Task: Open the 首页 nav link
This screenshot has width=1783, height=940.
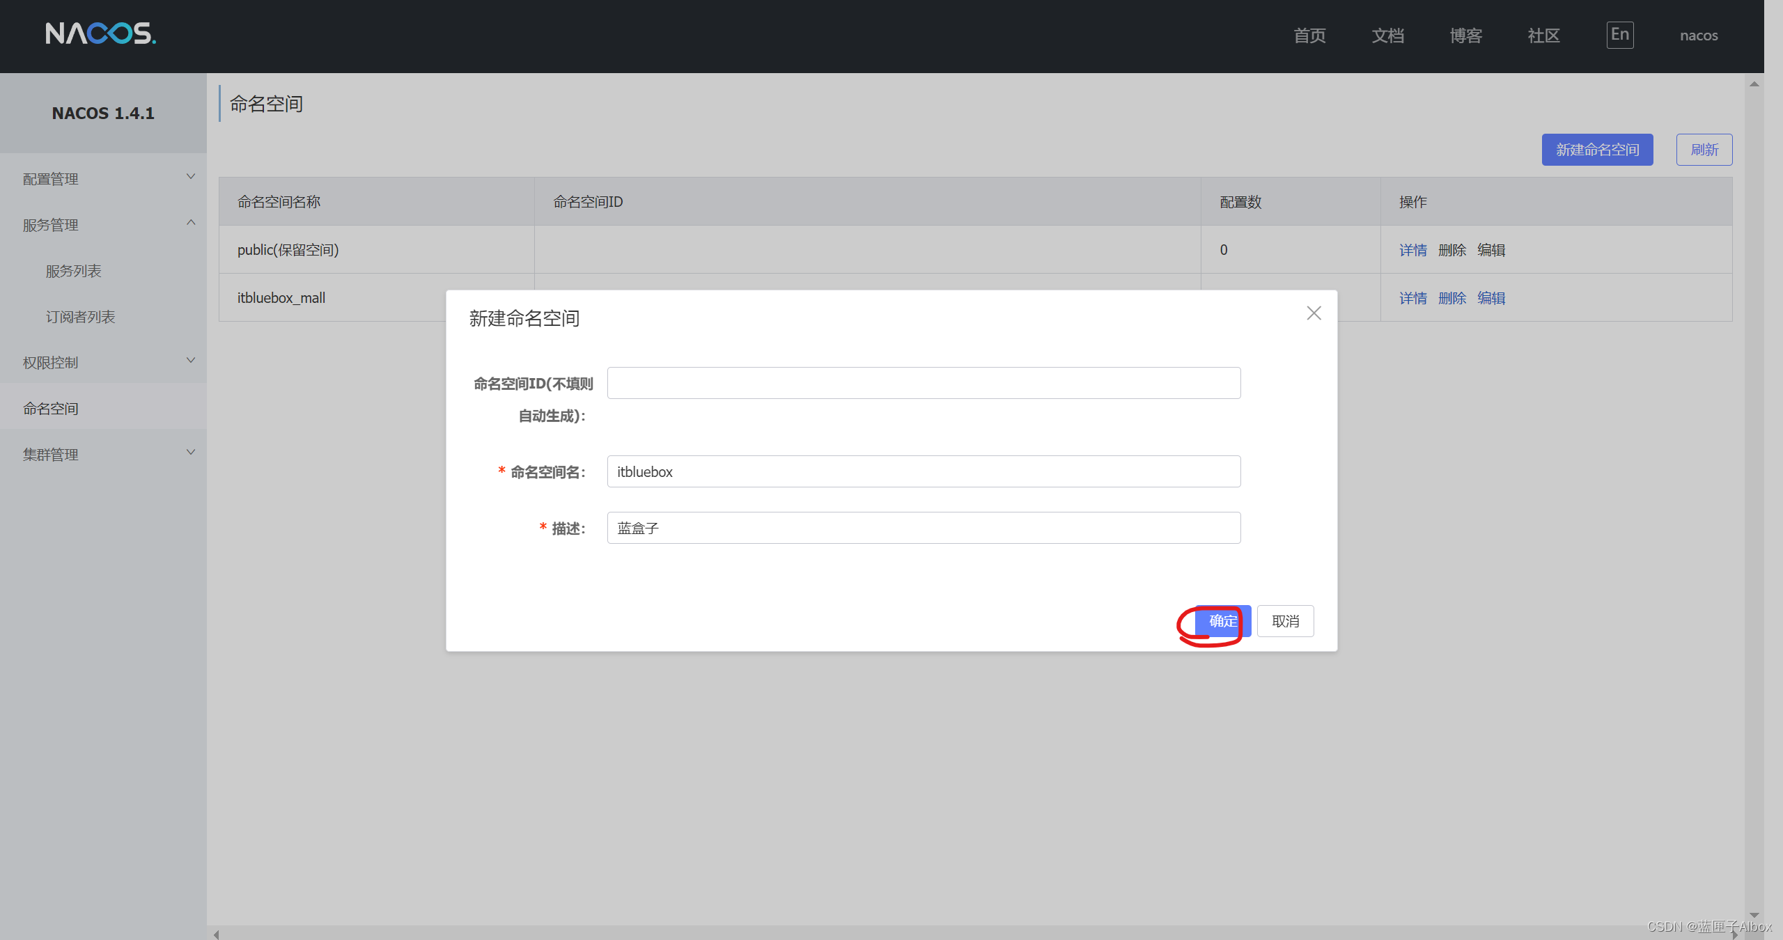Action: point(1309,36)
